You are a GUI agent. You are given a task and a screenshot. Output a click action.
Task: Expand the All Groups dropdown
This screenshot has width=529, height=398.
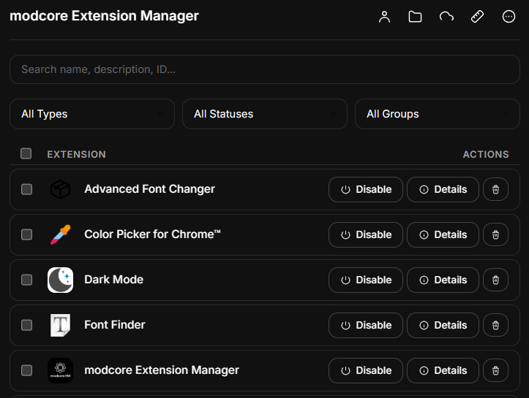click(437, 114)
